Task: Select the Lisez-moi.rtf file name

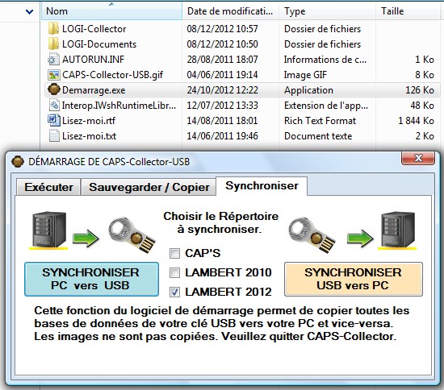Action: point(89,121)
